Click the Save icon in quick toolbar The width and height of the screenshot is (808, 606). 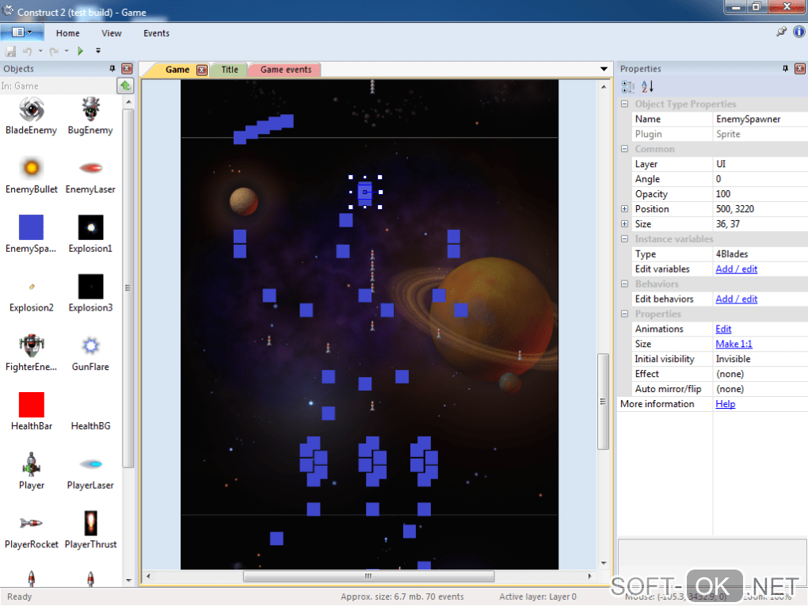tap(10, 51)
